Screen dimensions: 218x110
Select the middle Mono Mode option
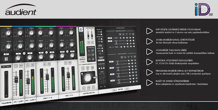(101, 68)
